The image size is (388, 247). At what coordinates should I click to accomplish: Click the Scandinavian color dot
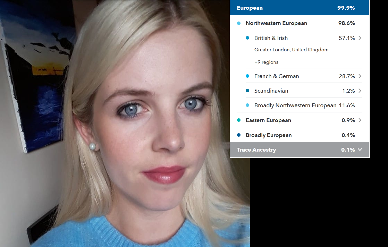pos(247,91)
